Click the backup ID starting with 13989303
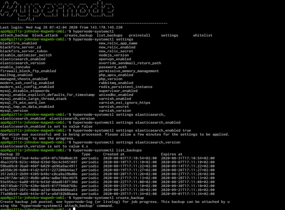 39,158
